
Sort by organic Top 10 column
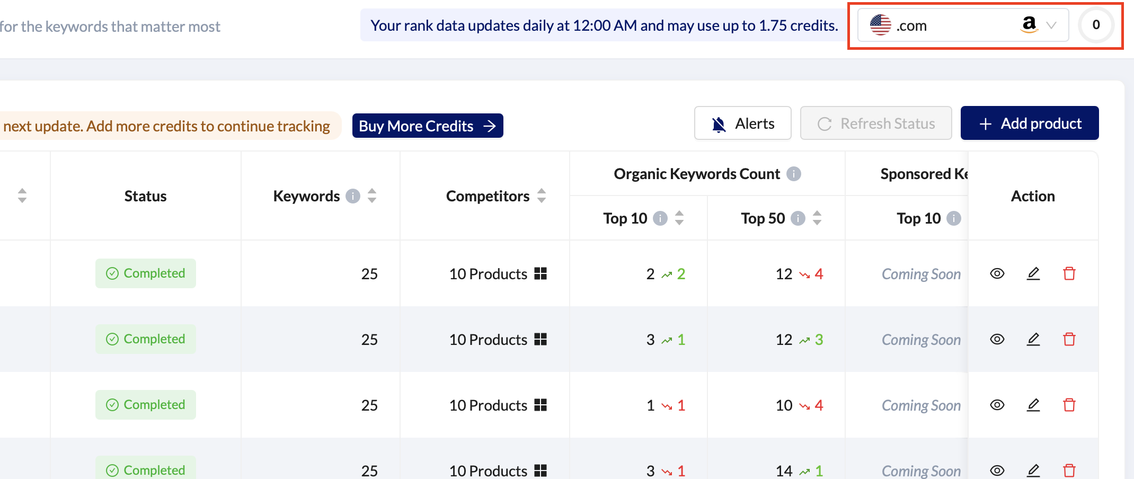coord(679,218)
